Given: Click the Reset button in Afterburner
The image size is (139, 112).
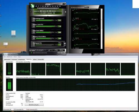Looking at the screenshot, I should [x=56, y=50].
